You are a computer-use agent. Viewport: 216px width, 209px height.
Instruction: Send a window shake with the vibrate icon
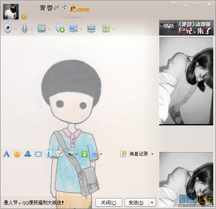pyautogui.click(x=38, y=154)
